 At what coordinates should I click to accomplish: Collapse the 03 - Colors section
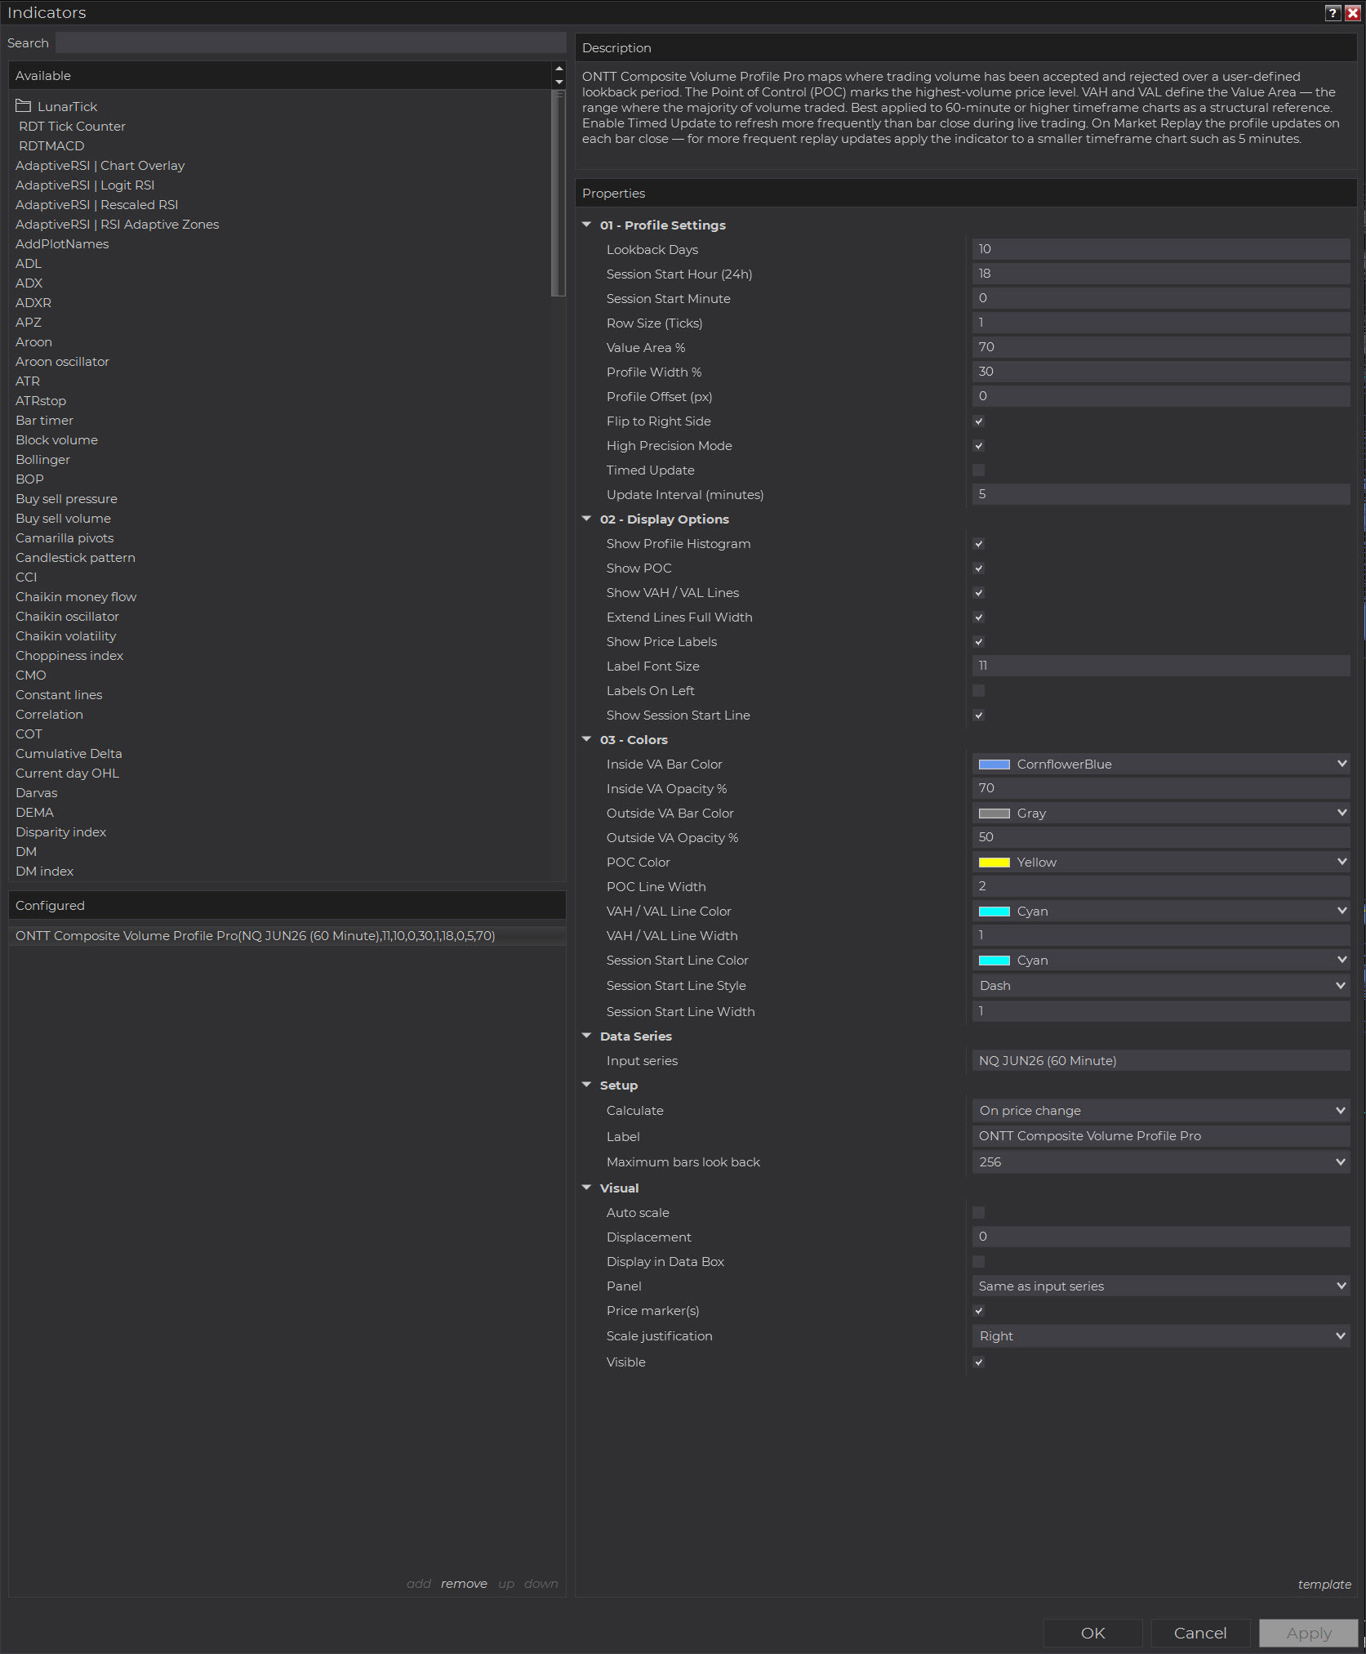[x=586, y=739]
